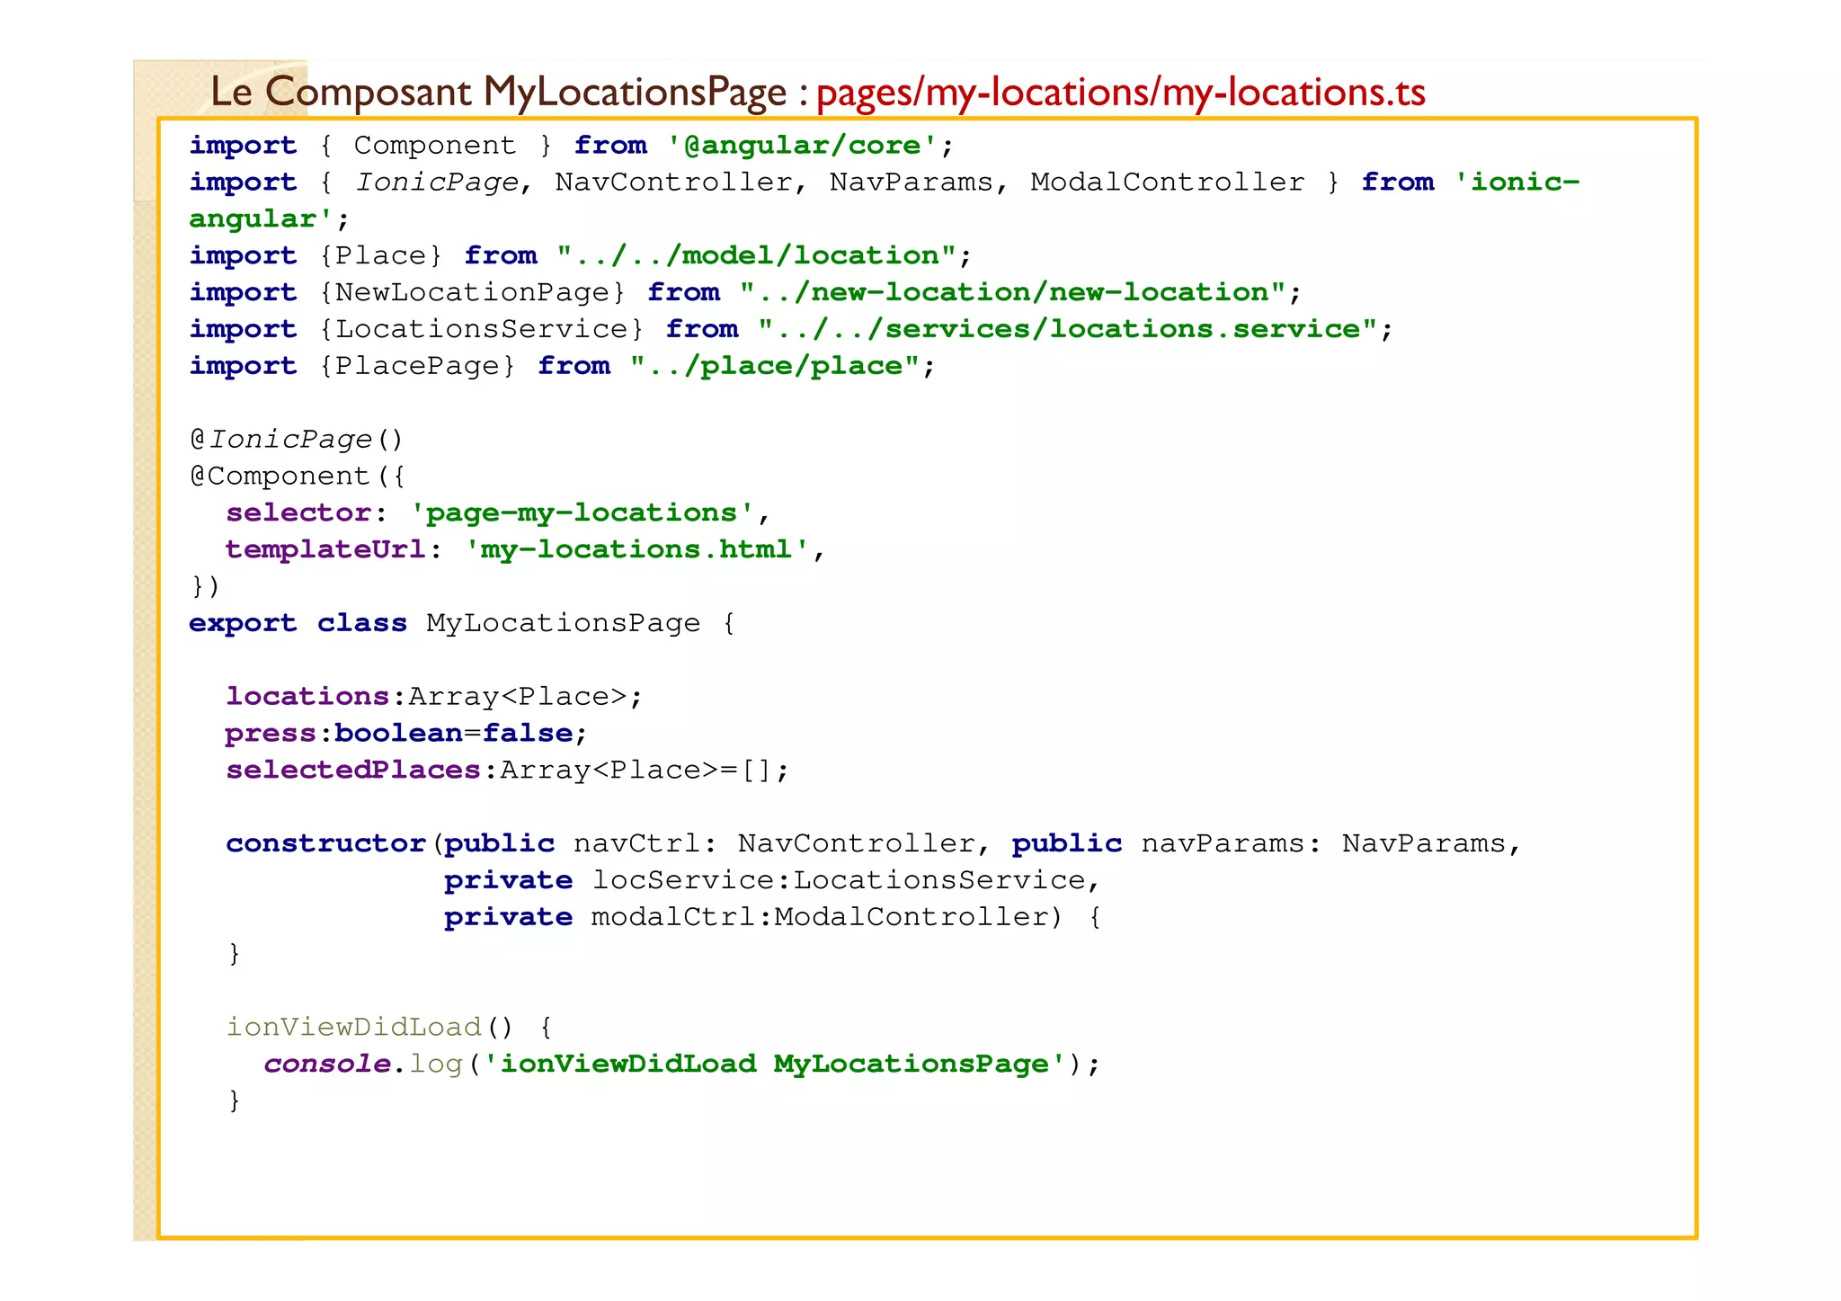Click the string "../../model/location"

click(x=756, y=255)
